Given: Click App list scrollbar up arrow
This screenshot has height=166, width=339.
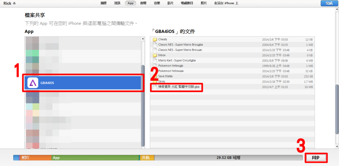Looking at the screenshot, I should [x=143, y=39].
